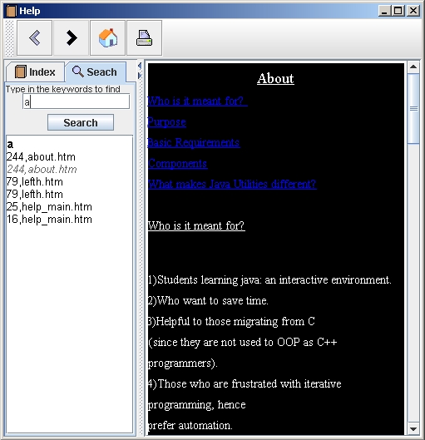
Task: Open first 244,about.htm search result
Action: point(41,157)
